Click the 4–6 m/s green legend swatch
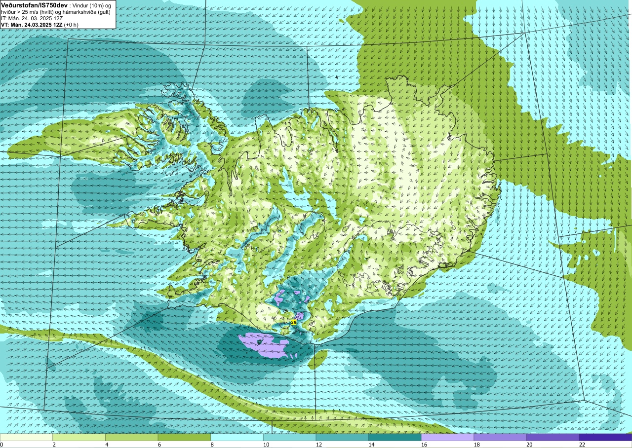 (x=131, y=437)
